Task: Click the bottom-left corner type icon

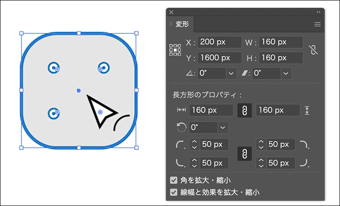Action: pyautogui.click(x=180, y=163)
